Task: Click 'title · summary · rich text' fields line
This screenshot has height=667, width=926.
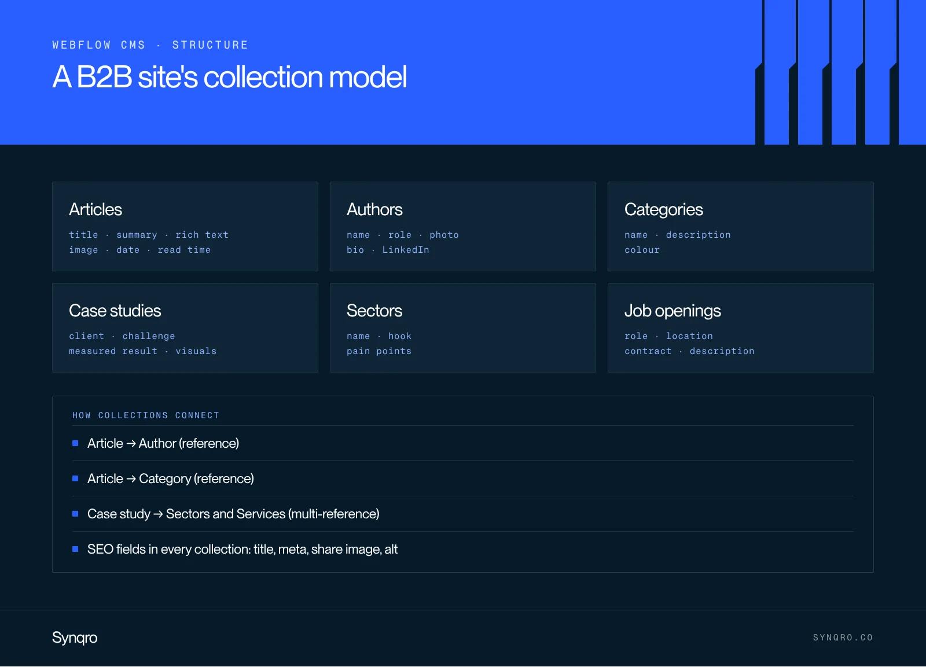Action: pyautogui.click(x=149, y=235)
